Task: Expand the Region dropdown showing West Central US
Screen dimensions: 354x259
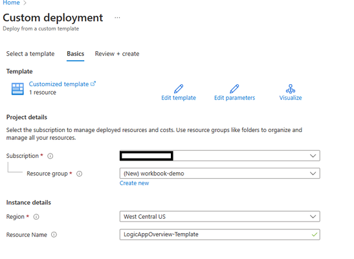Action: point(219,216)
